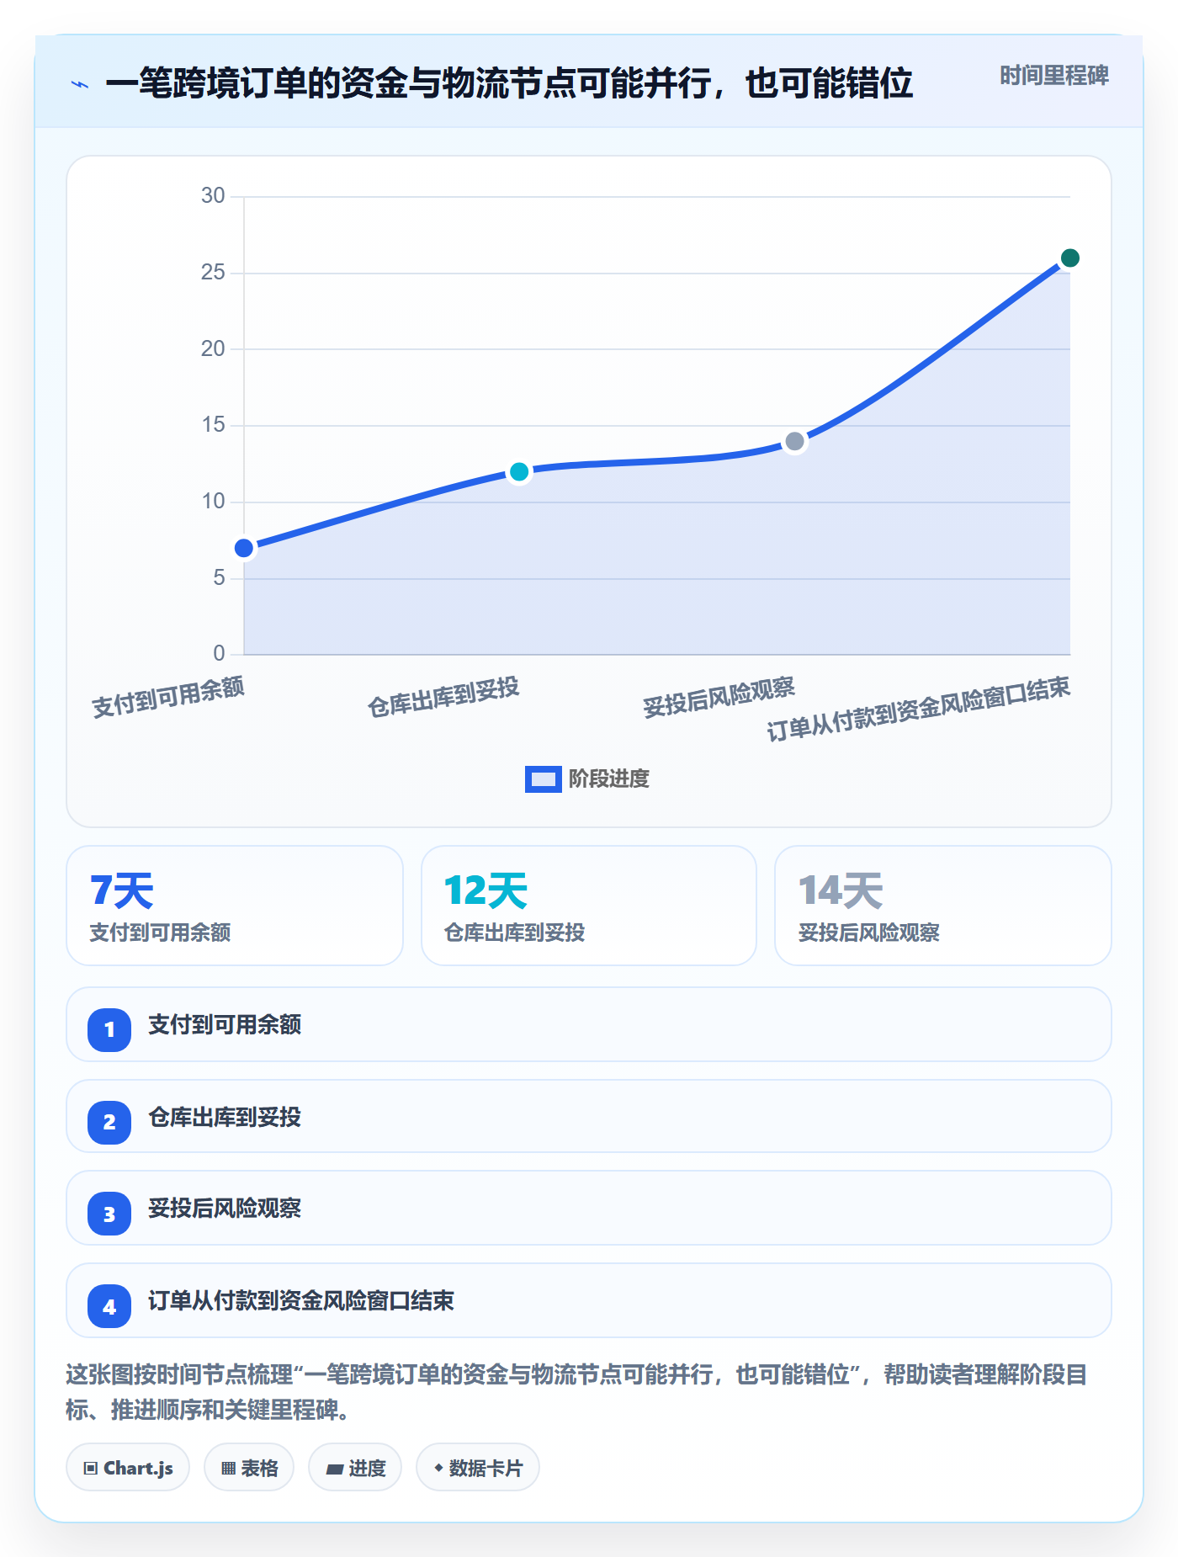Screen dimensions: 1178x1557
Task: Click the y-axis value 0
Action: click(219, 653)
